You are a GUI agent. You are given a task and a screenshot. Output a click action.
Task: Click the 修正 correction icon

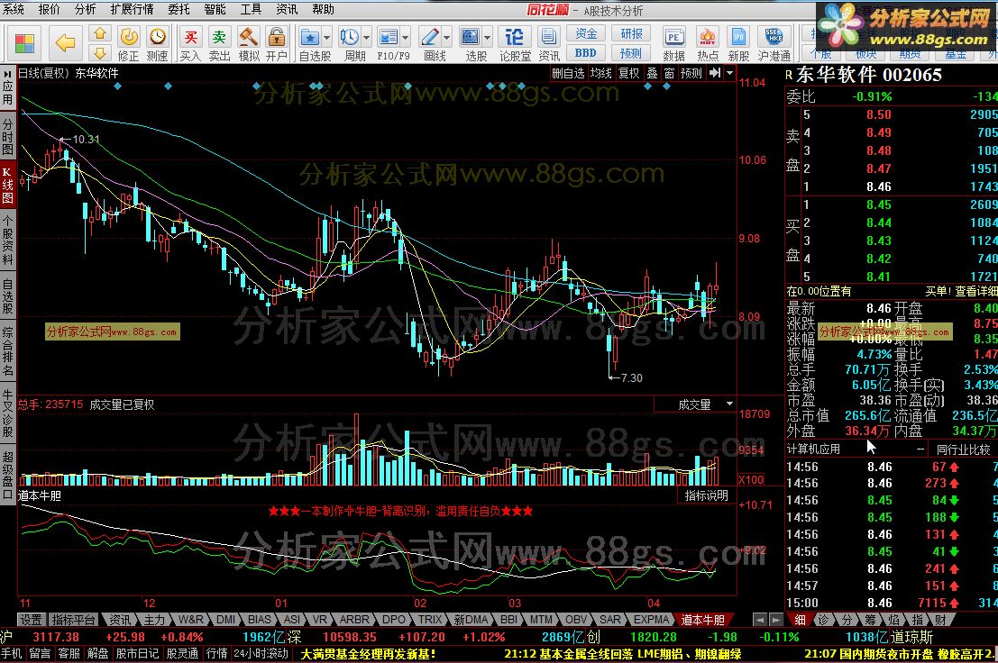click(x=129, y=36)
